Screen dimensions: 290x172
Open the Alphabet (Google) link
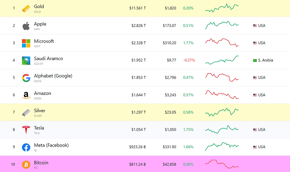tap(53, 76)
